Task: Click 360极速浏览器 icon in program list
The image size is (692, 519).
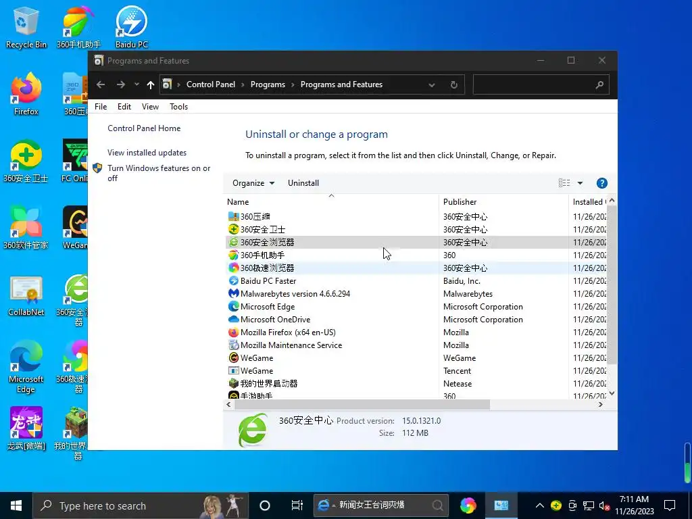Action: [233, 268]
